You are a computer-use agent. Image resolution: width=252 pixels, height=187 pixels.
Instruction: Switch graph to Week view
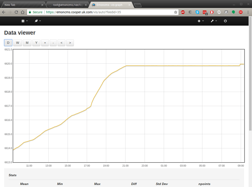pyautogui.click(x=18, y=43)
